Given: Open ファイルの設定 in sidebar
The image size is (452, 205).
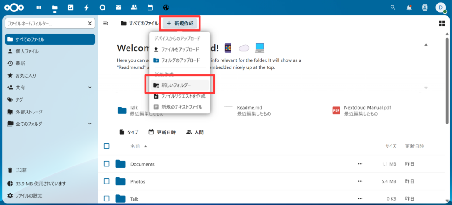Looking at the screenshot, I should click(29, 195).
